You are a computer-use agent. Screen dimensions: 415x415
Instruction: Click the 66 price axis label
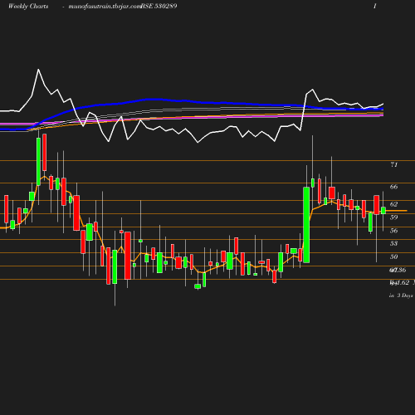pyautogui.click(x=394, y=187)
